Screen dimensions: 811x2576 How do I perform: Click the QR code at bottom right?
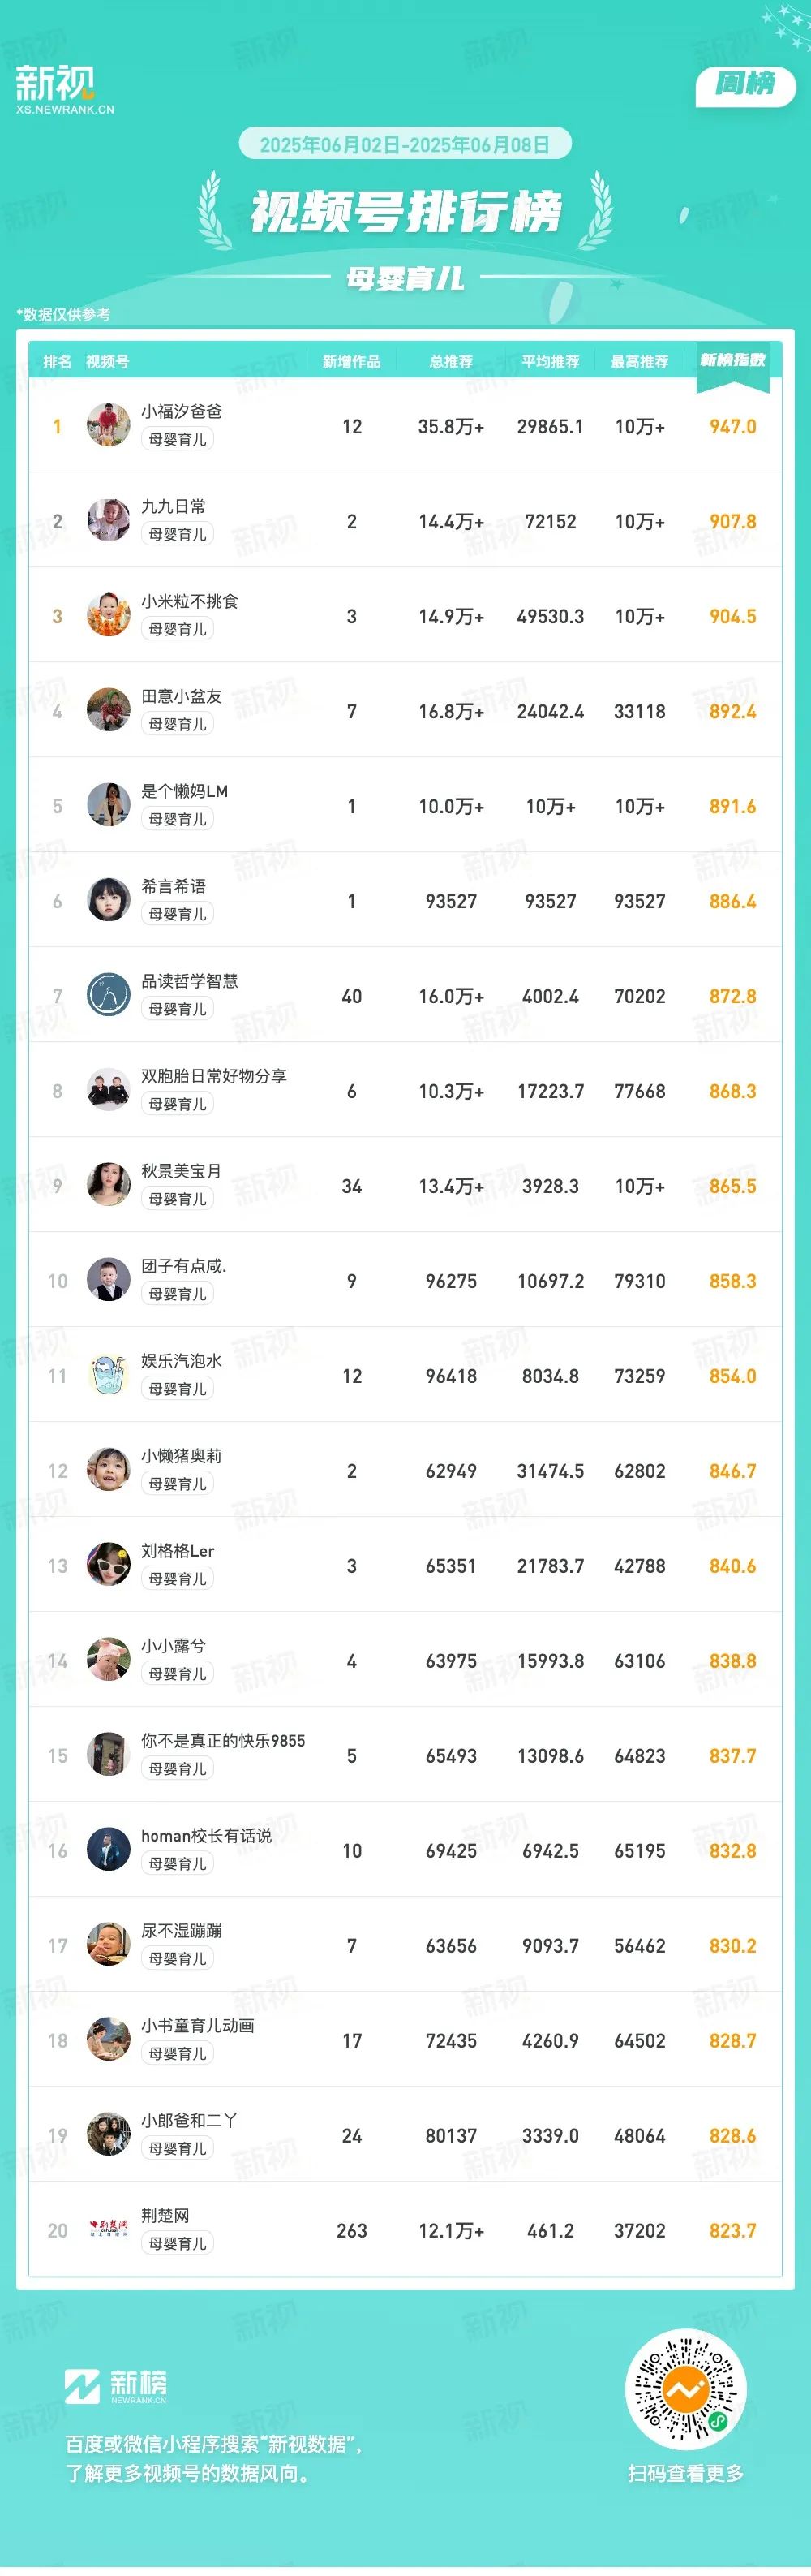[x=686, y=2391]
